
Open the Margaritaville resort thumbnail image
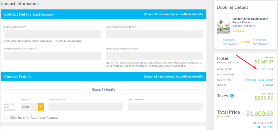pos(224,25)
